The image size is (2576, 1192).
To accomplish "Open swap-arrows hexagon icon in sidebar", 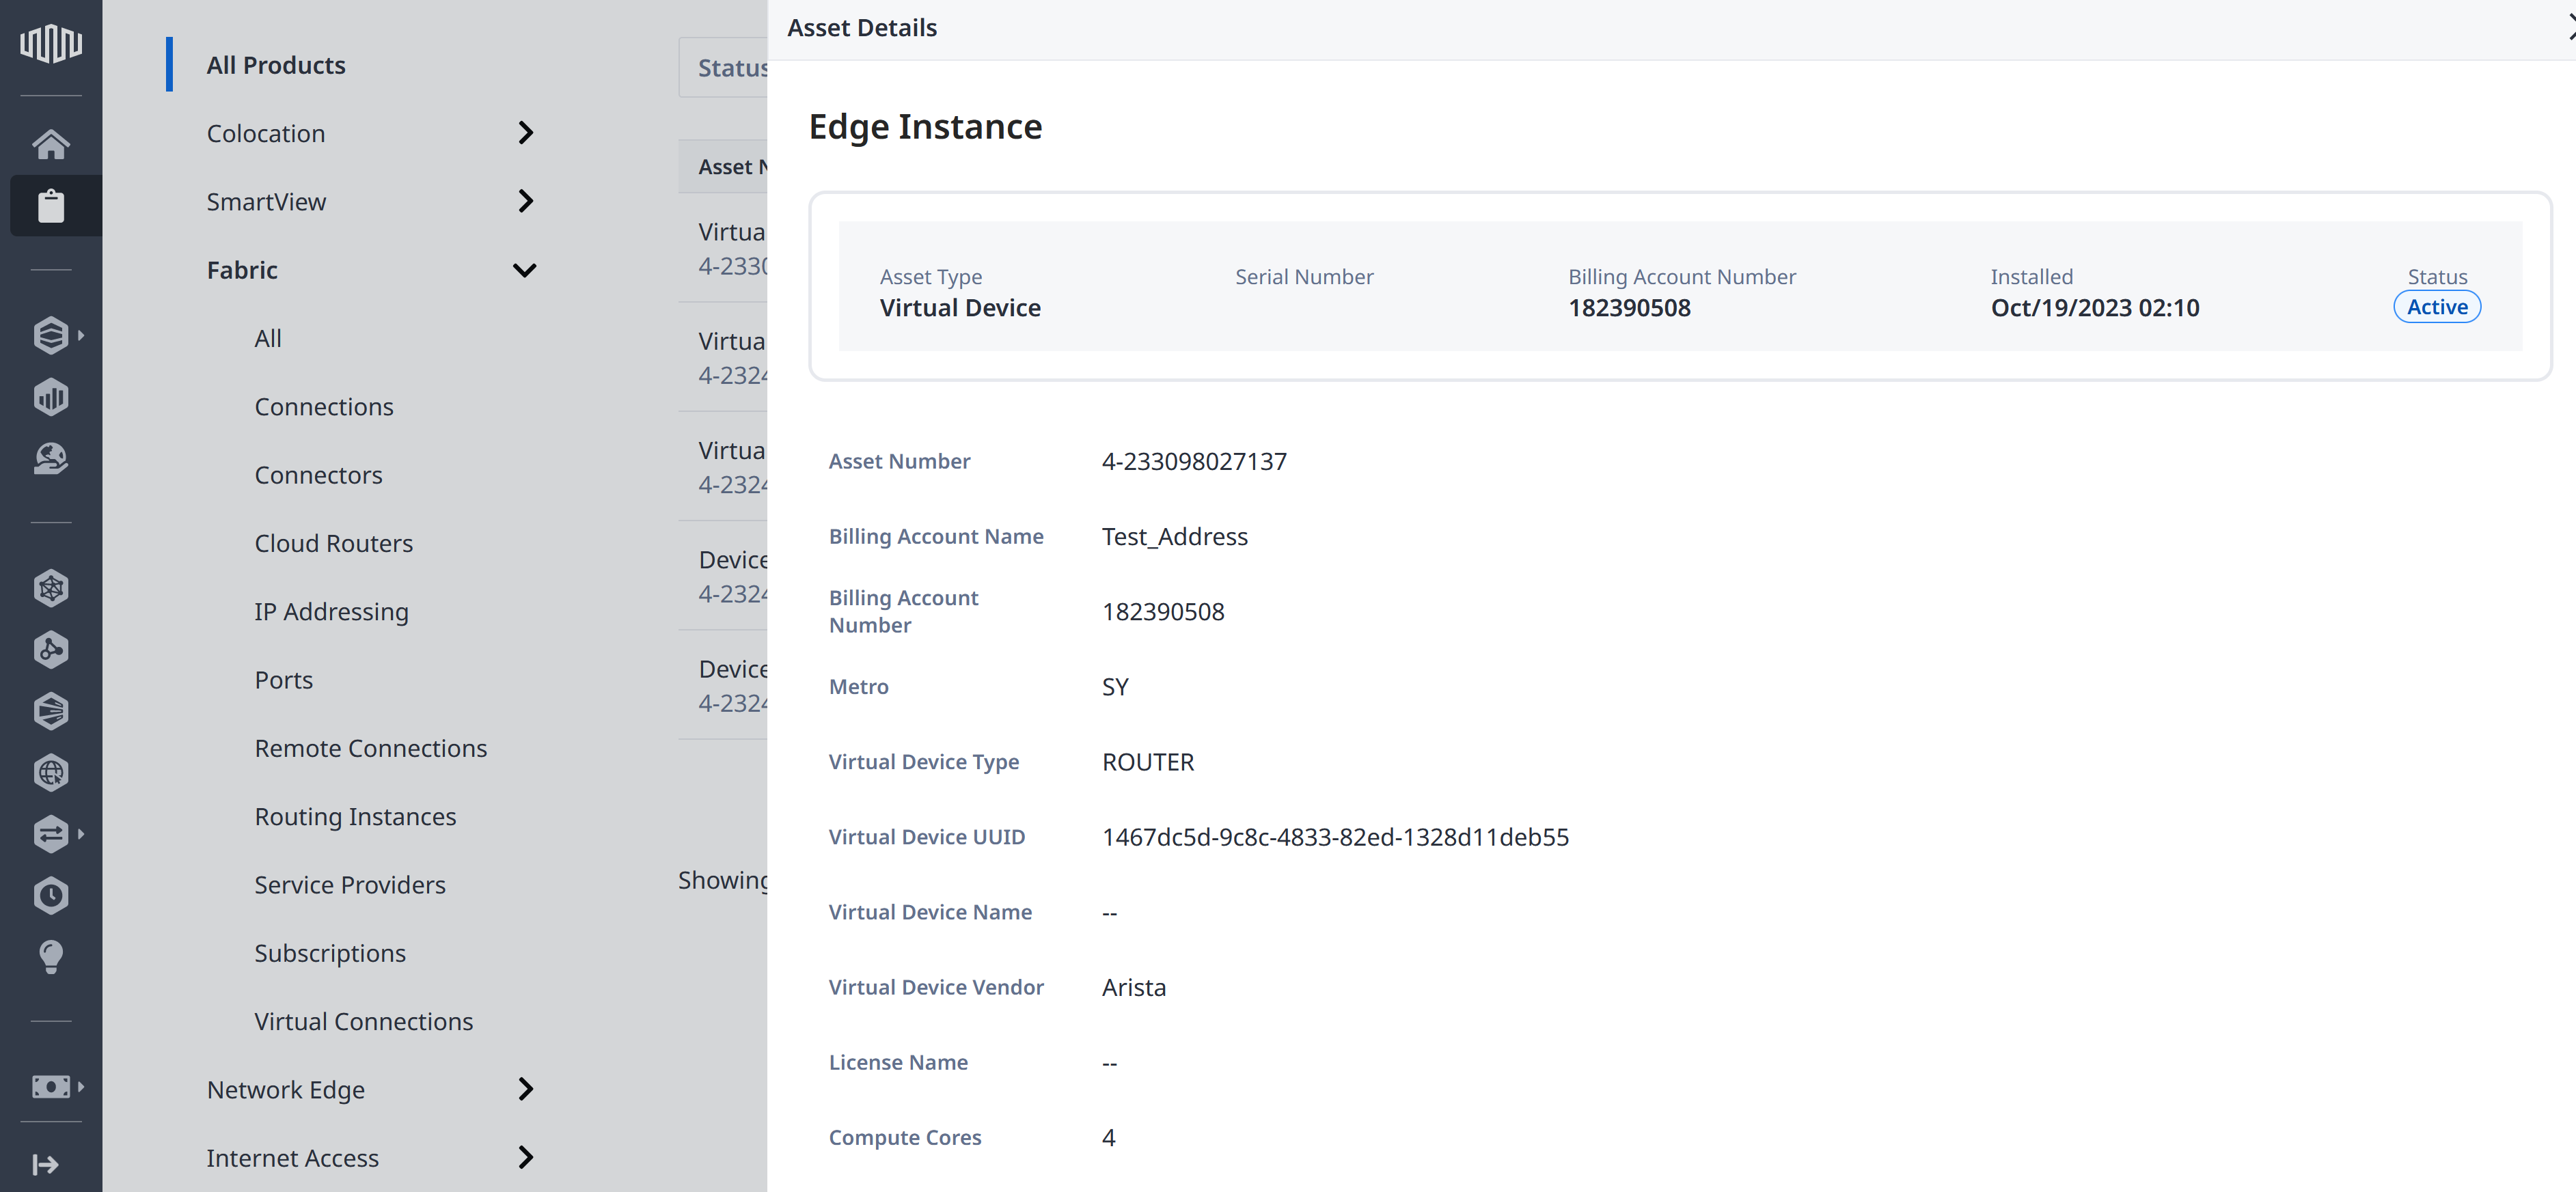I will 51,834.
